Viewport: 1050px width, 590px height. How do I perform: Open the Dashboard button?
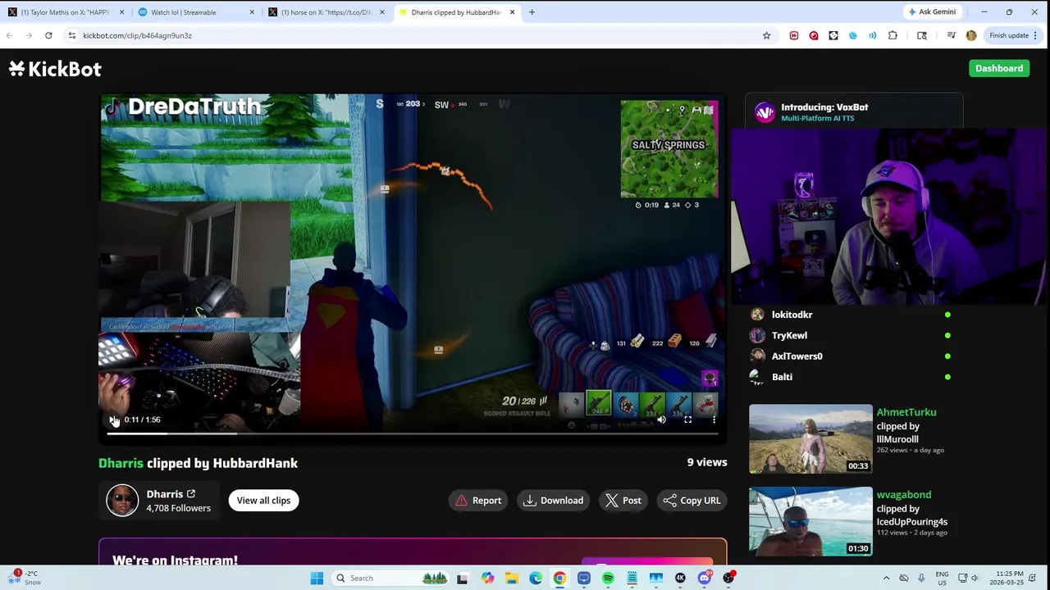pyautogui.click(x=999, y=68)
